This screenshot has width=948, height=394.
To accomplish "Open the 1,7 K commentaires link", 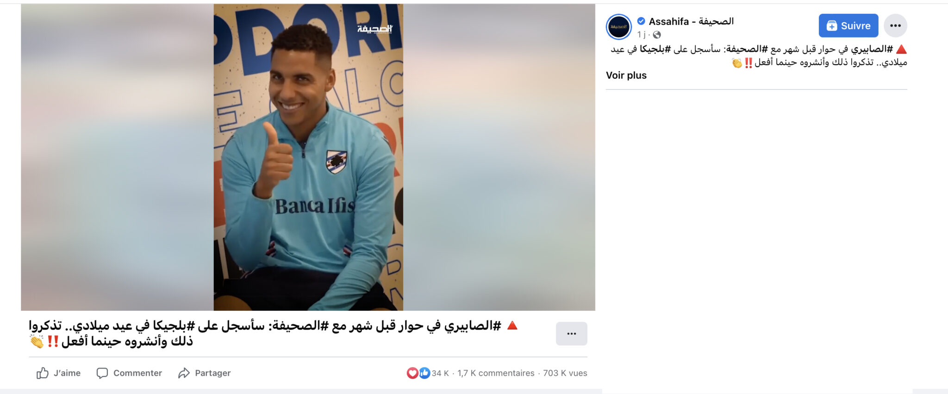I will pyautogui.click(x=496, y=373).
